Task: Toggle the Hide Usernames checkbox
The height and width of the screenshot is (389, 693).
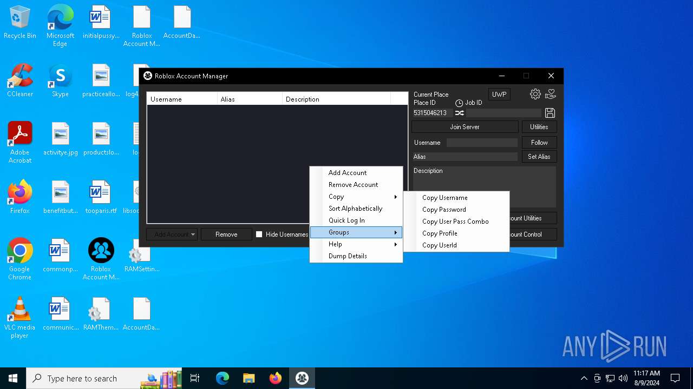Action: point(259,234)
